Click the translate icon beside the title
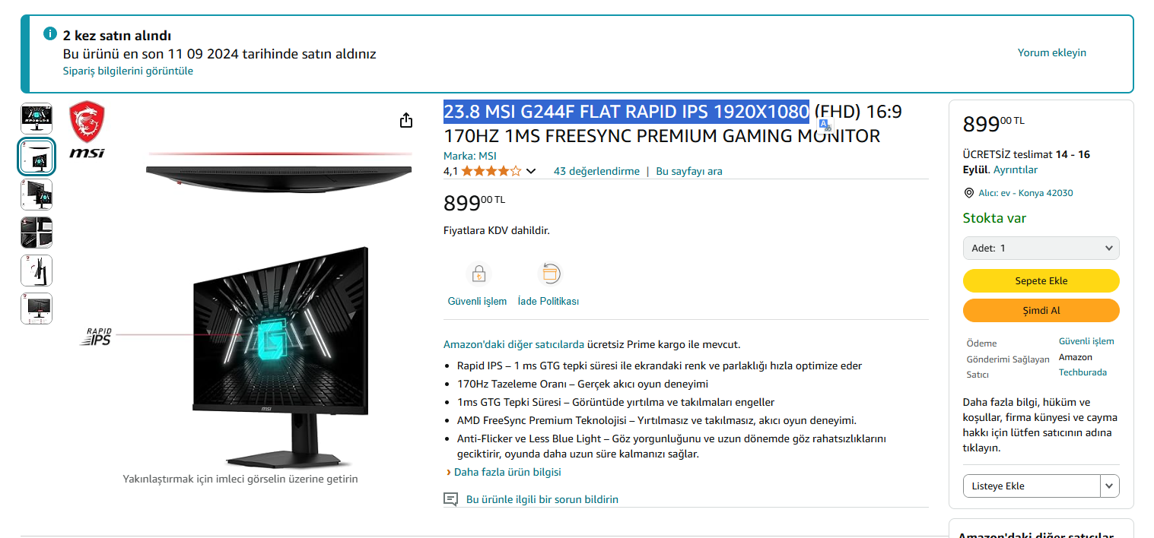1154x538 pixels. [x=825, y=125]
